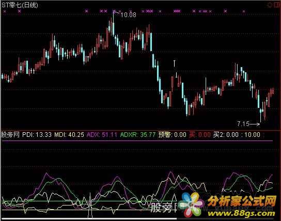Click the green ADXR: 35.77 label
Image resolution: width=281 pixels, height=221 pixels.
coord(137,134)
